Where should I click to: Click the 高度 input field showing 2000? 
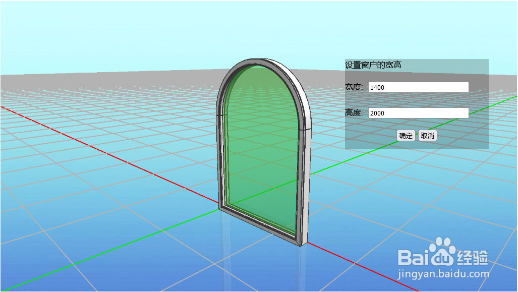click(418, 113)
